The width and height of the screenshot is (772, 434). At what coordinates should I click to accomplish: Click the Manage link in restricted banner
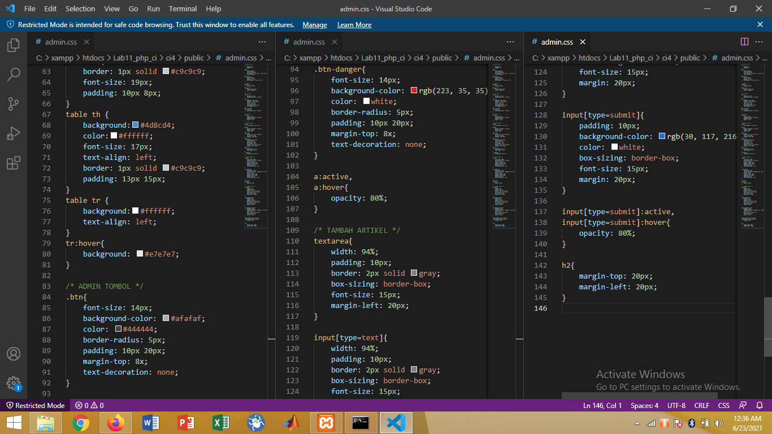coord(315,25)
